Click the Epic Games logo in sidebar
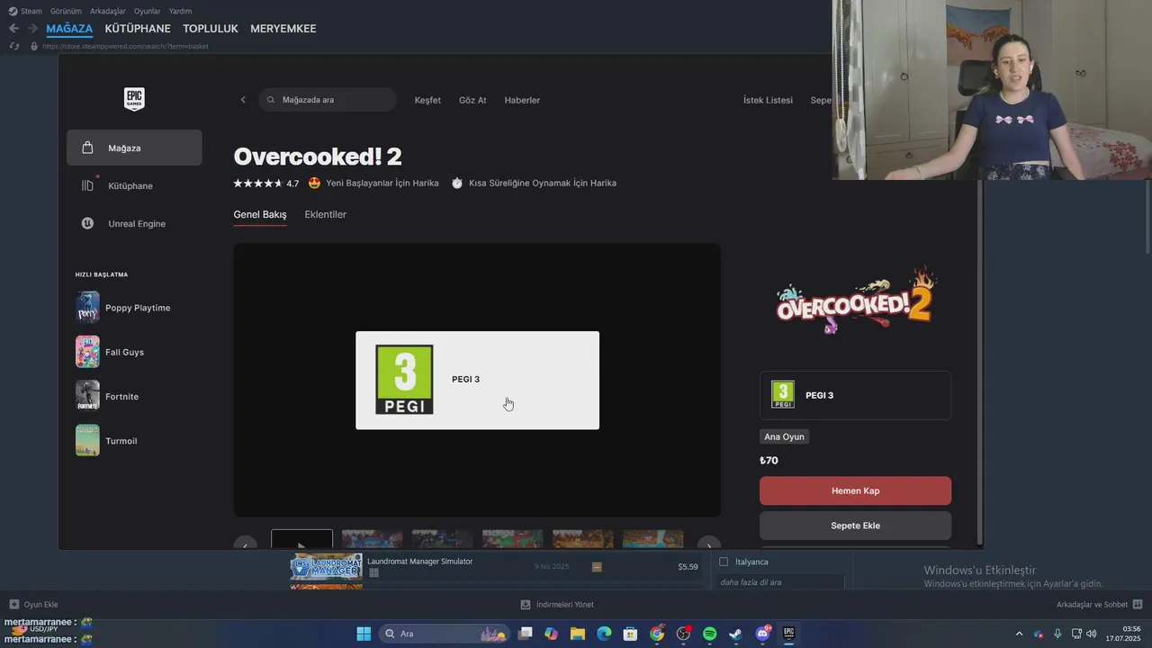Screen dimensions: 1152x648 pos(134,99)
